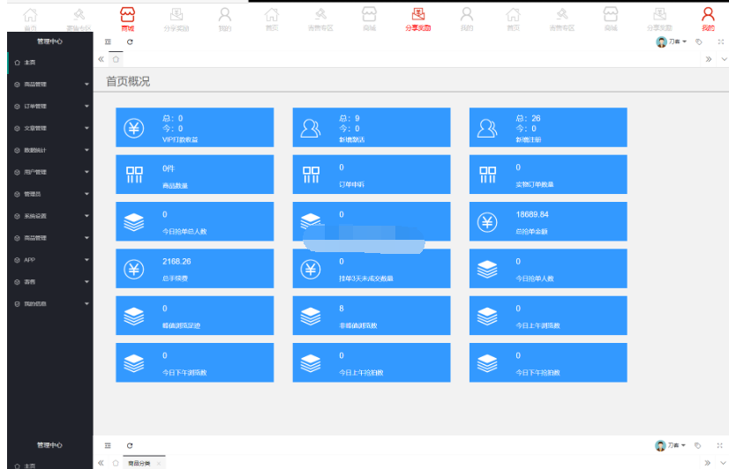Expand the 数据统计 sidebar menu
Viewport: 729px width, 469px height.
click(49, 151)
